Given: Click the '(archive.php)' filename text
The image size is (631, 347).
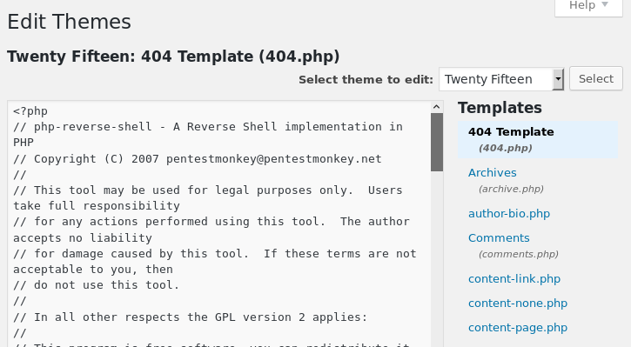Looking at the screenshot, I should pyautogui.click(x=511, y=189).
